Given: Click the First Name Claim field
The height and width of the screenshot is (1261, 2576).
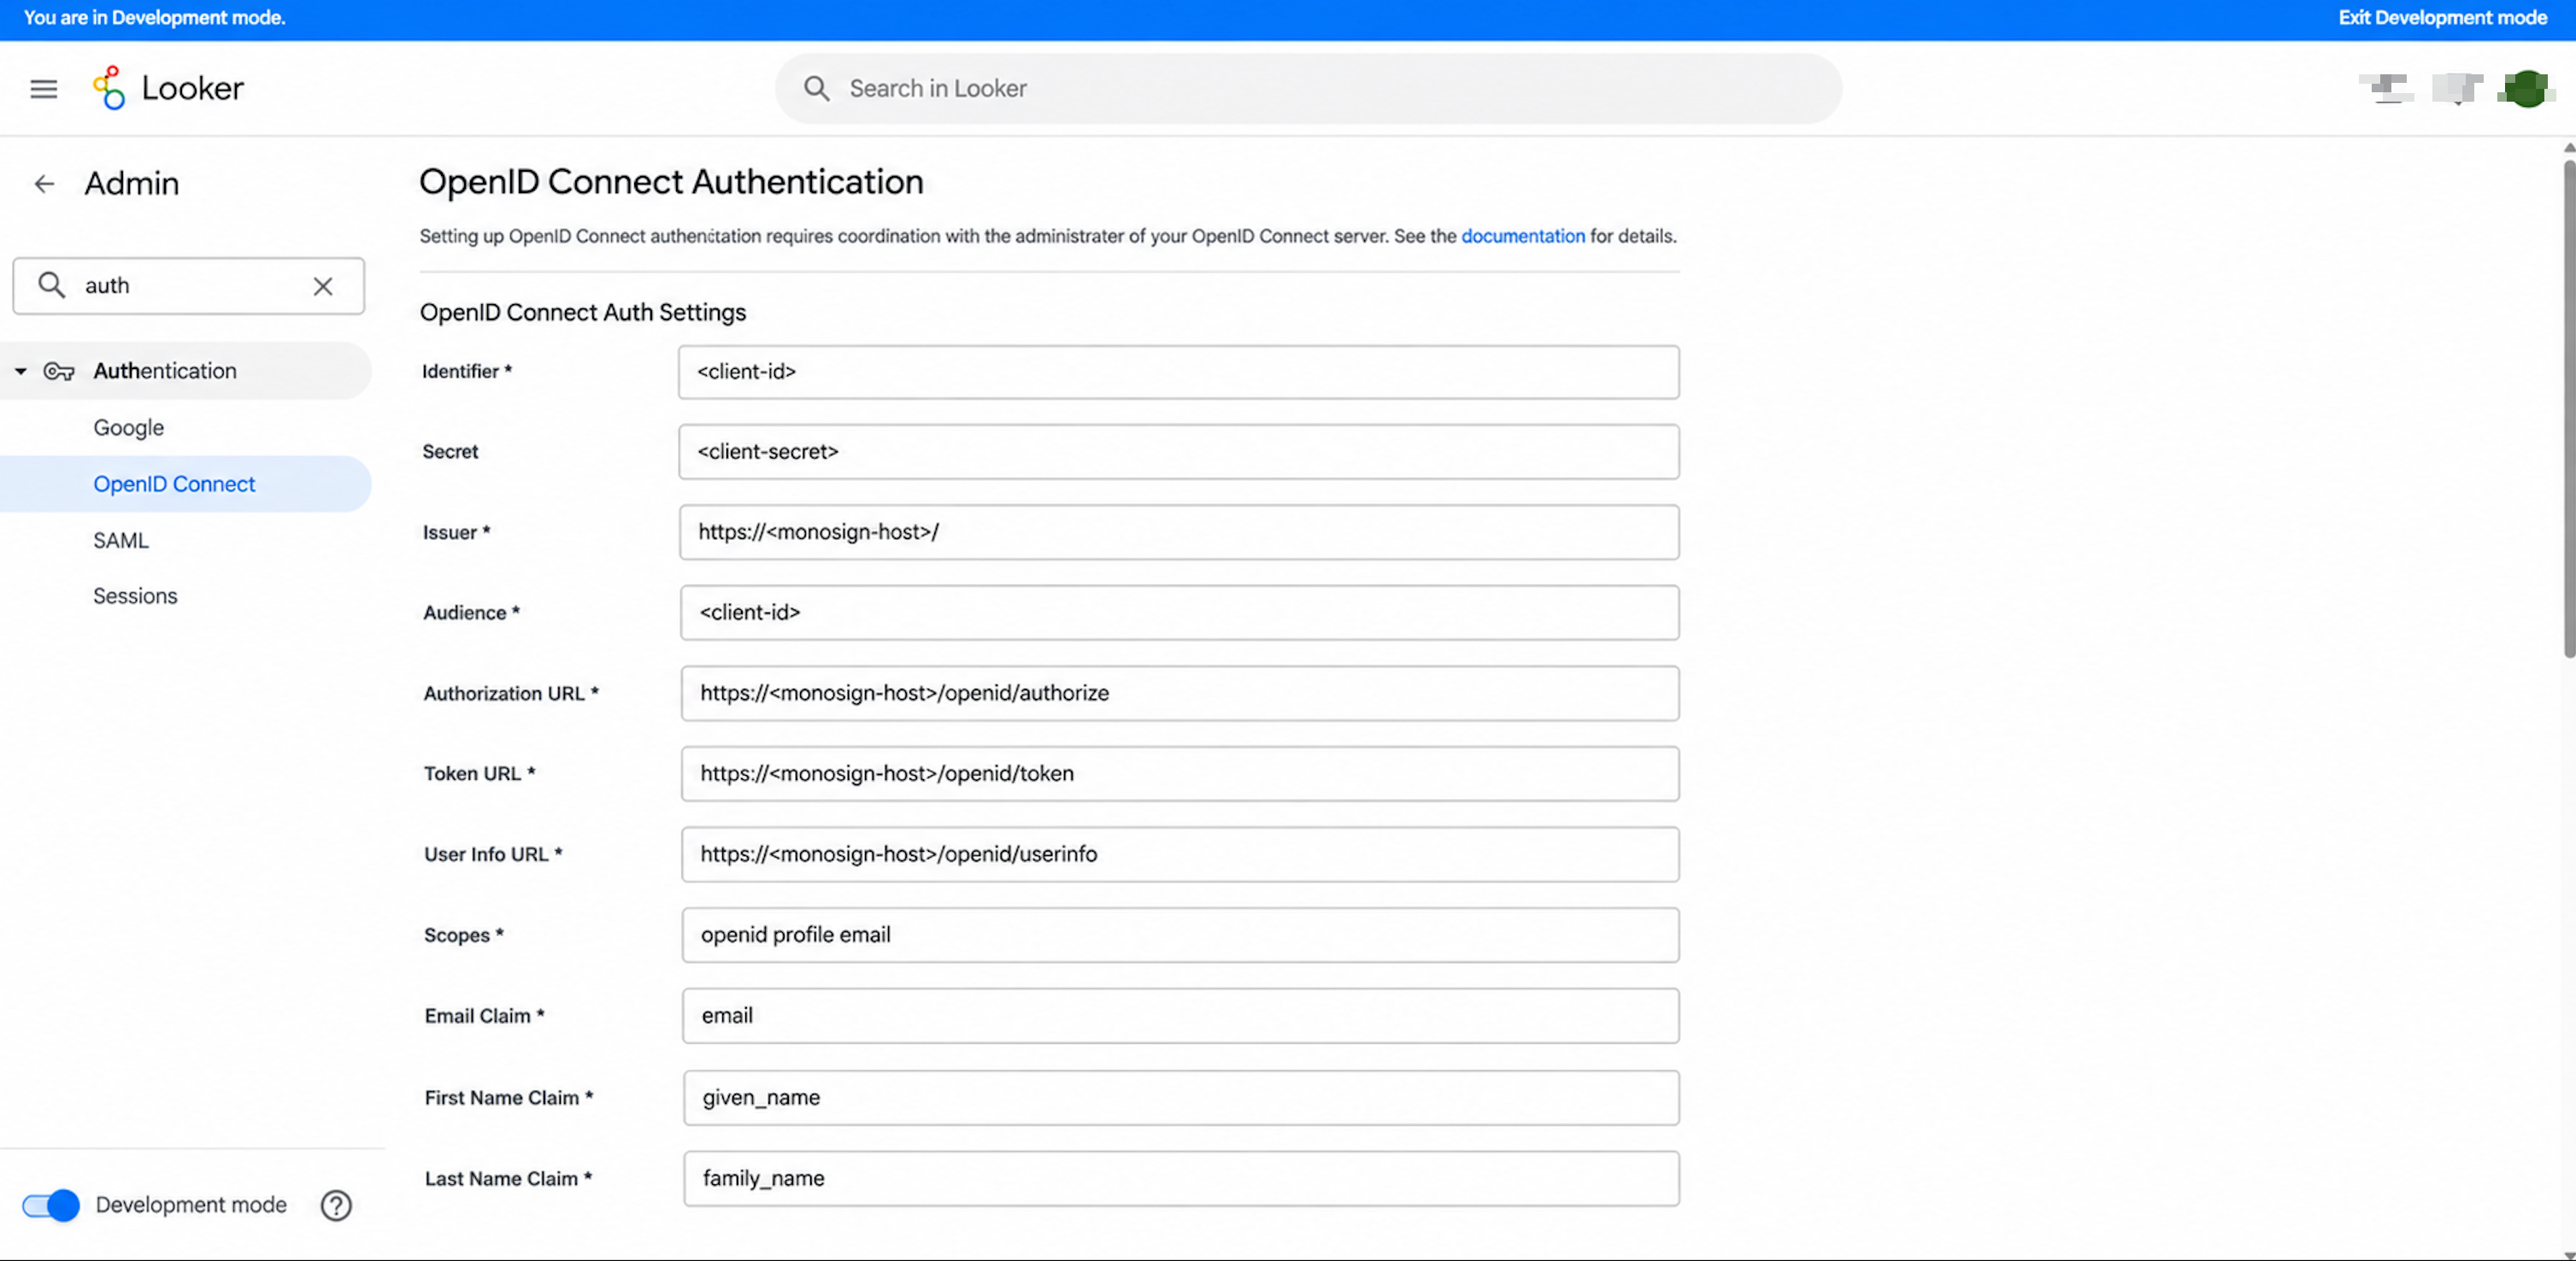Looking at the screenshot, I should coord(1181,1100).
